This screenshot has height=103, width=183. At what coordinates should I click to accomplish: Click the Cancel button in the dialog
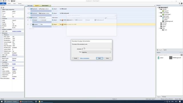coord(75,58)
